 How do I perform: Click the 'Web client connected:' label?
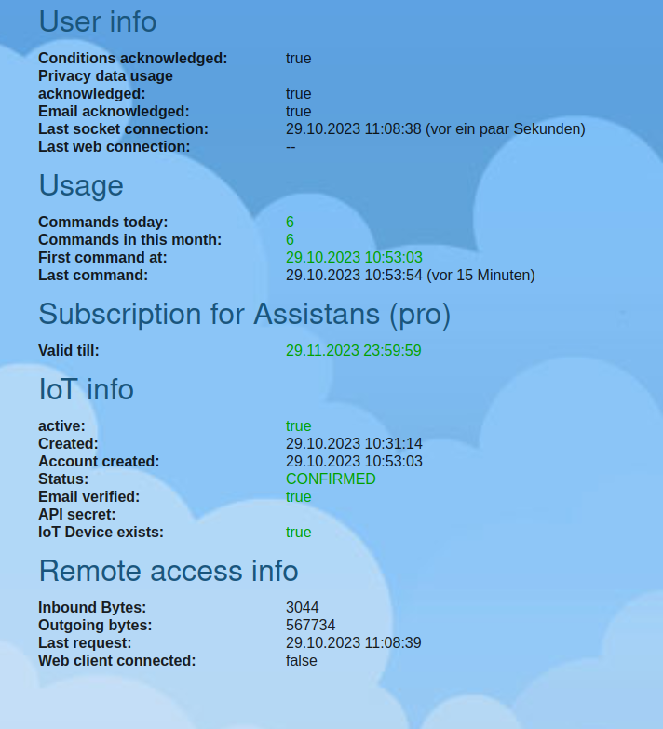117,661
